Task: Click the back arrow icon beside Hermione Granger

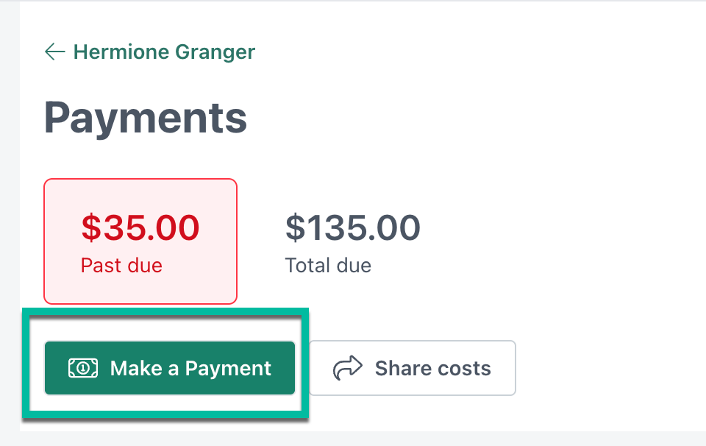Action: click(55, 52)
